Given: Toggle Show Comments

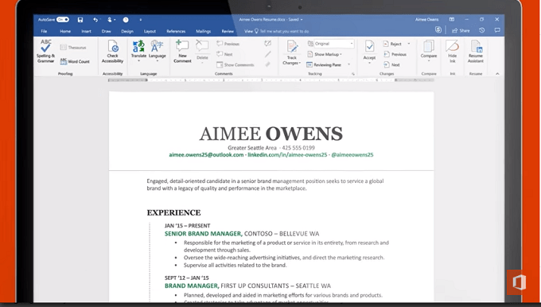Looking at the screenshot, I should pyautogui.click(x=235, y=64).
